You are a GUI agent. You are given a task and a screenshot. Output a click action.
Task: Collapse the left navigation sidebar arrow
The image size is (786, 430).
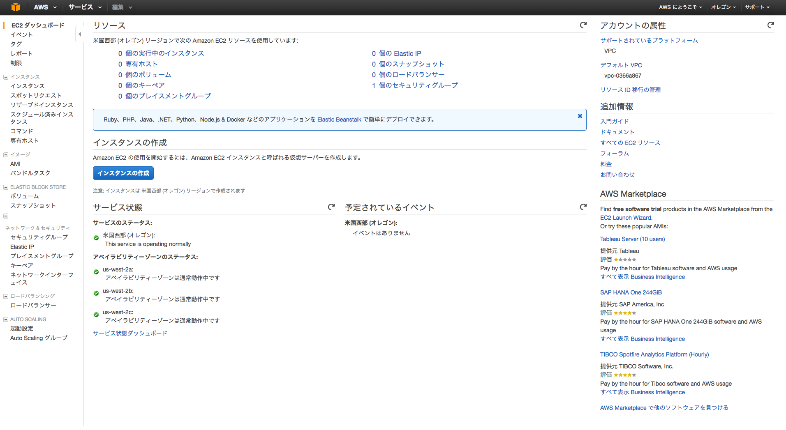coord(79,34)
